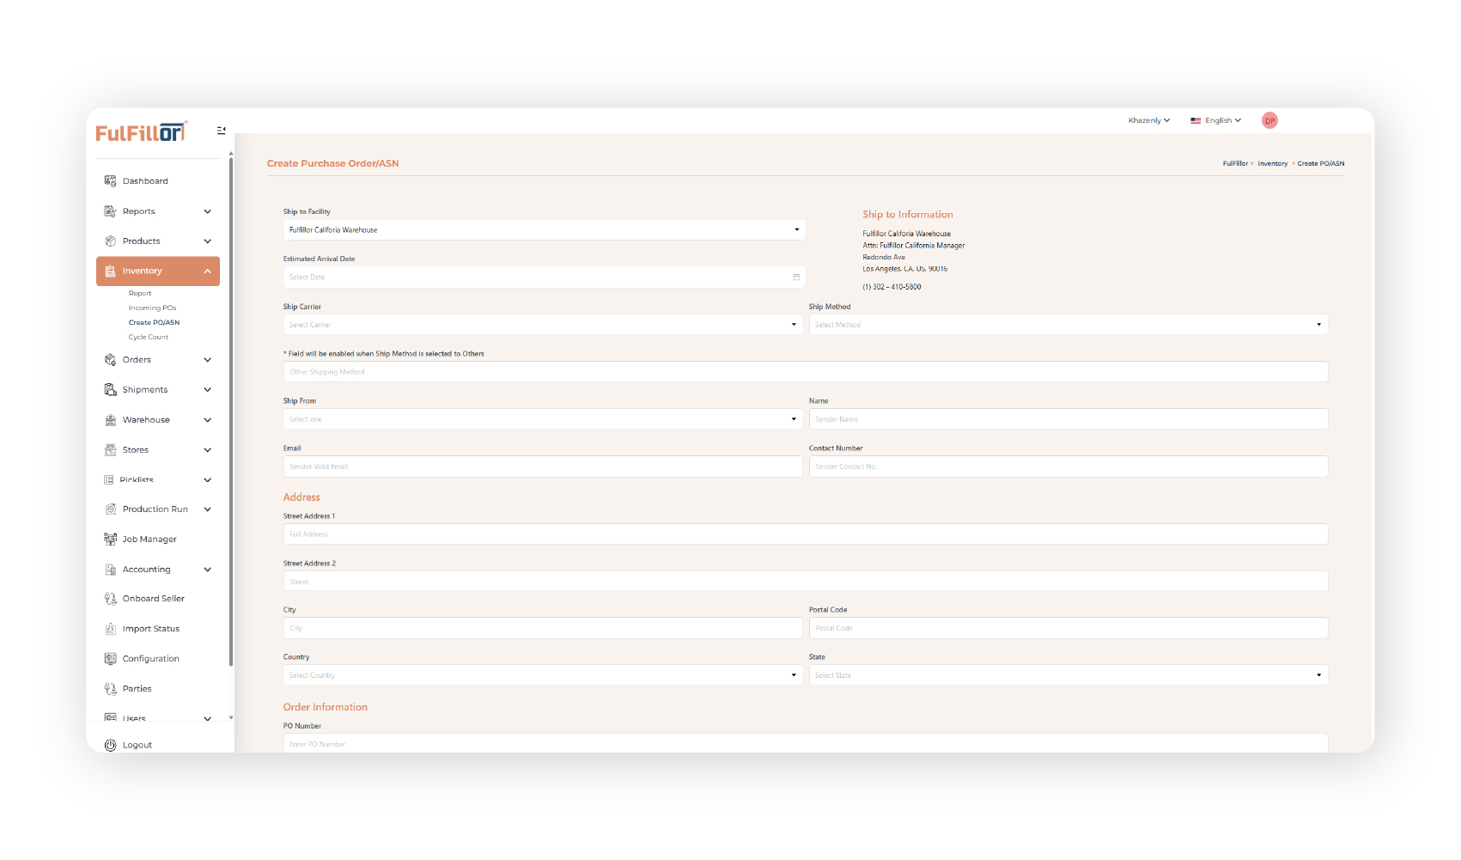
Task: Expand the Orders menu chevron
Action: pyautogui.click(x=207, y=360)
